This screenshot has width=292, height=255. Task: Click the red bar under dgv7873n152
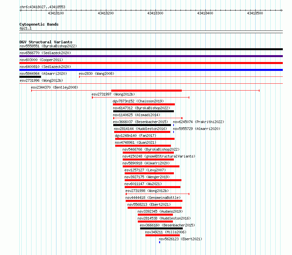click(x=144, y=104)
